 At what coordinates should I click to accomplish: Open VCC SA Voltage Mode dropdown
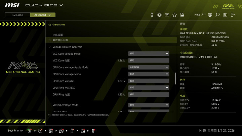[x=149, y=105]
